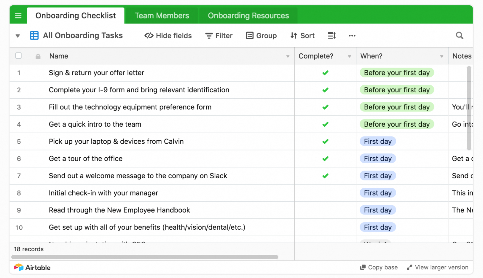The image size is (483, 278).
Task: Uncheck Complete for offer letter row
Action: (x=325, y=73)
